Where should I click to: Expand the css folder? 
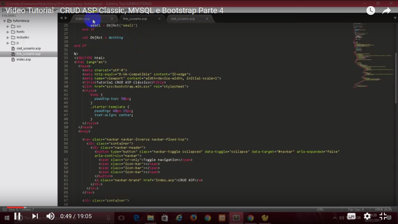coord(8,27)
